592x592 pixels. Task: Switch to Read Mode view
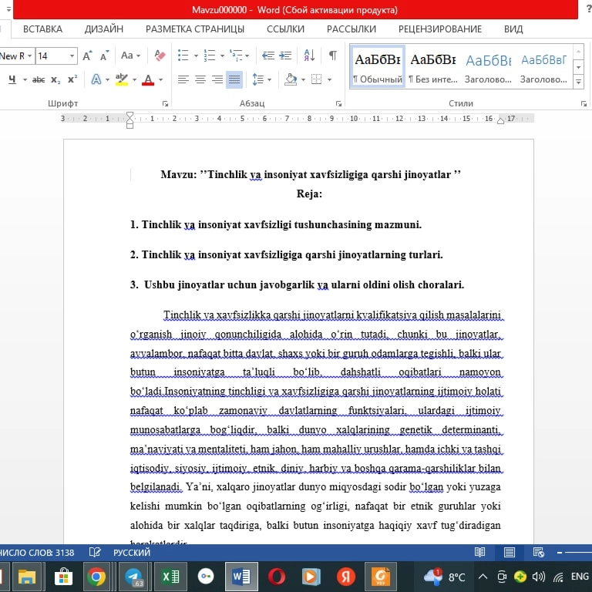pos(480,553)
